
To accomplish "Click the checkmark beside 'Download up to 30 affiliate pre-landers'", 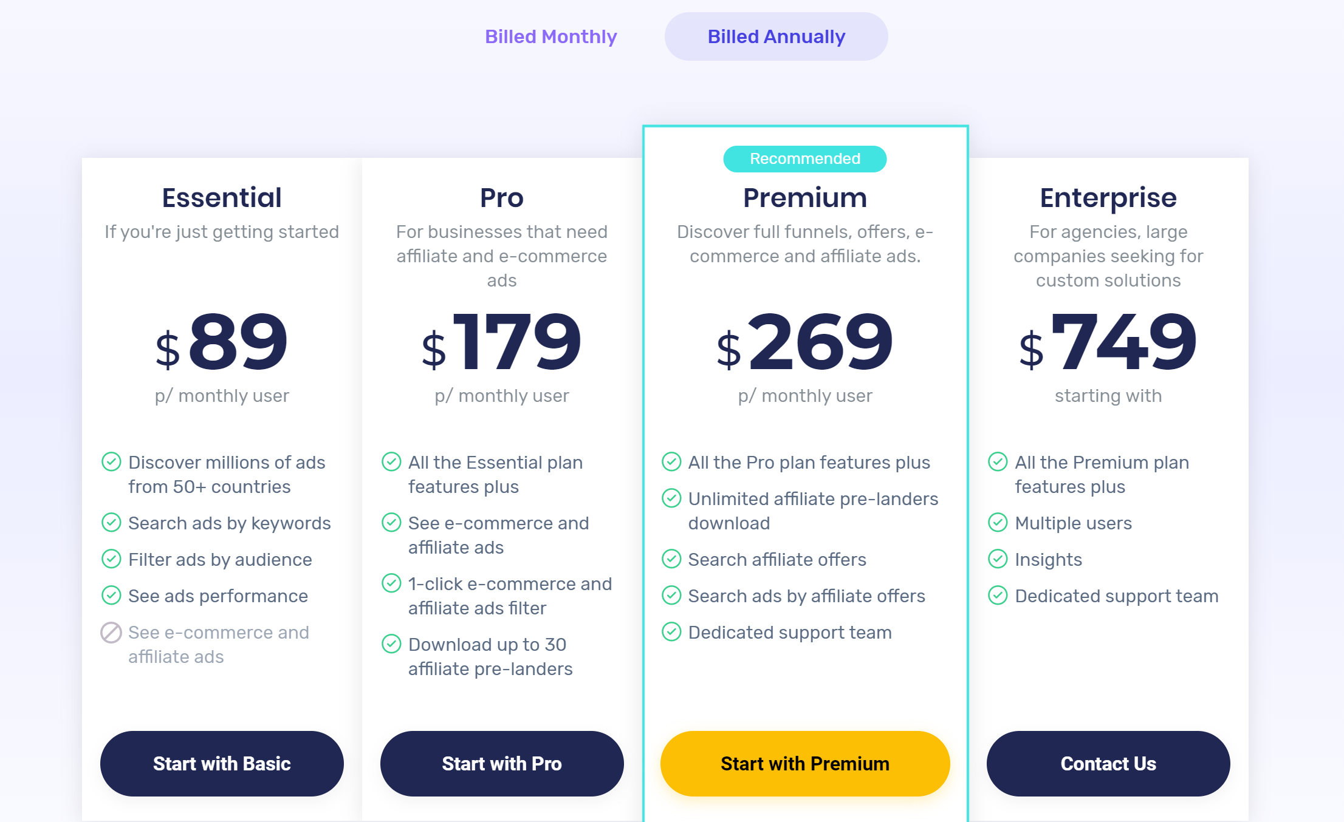I will [391, 644].
